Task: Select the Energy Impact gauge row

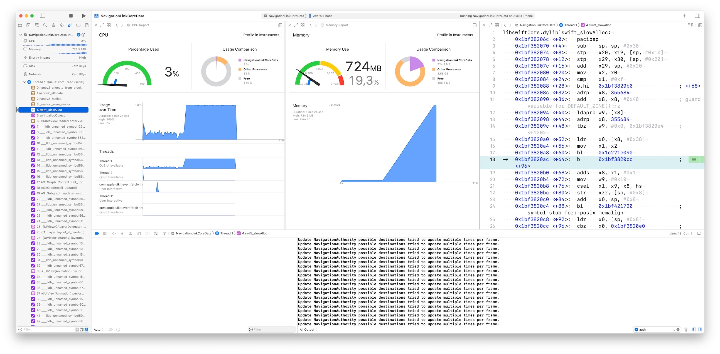Action: pyautogui.click(x=55, y=58)
